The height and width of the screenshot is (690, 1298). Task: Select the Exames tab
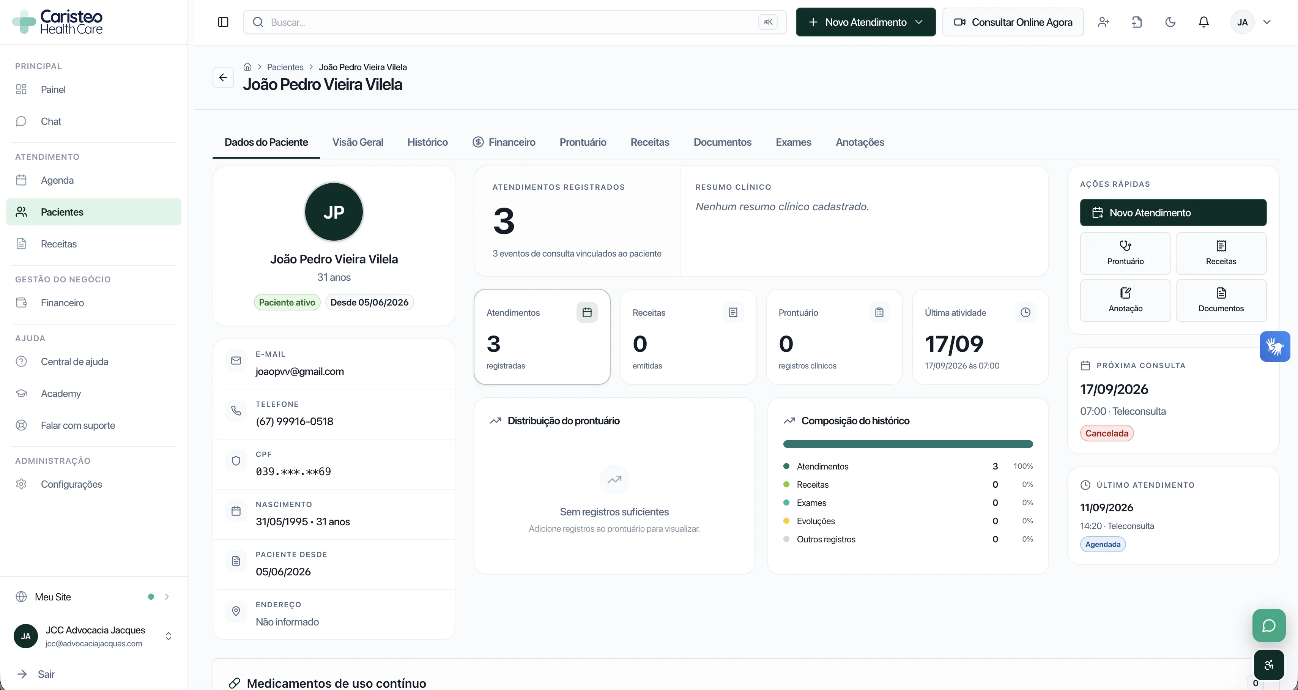click(x=793, y=142)
